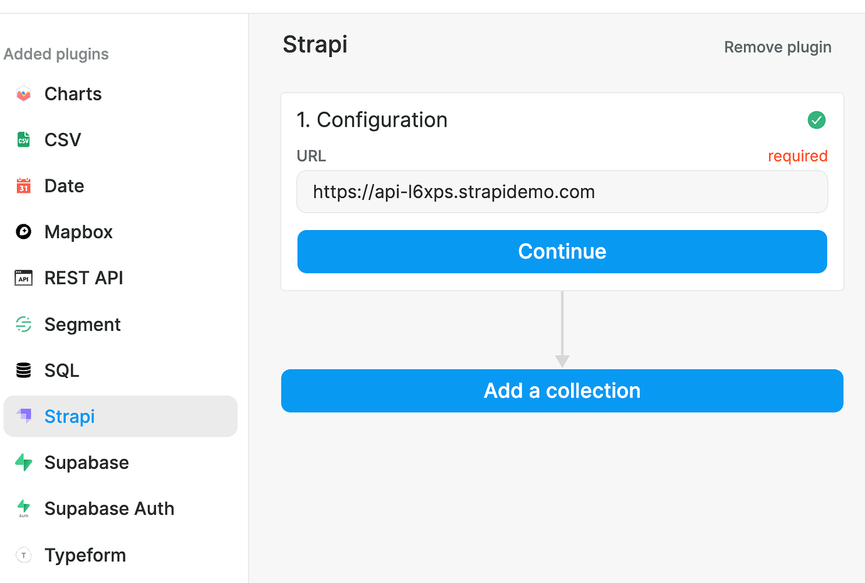Click the SQL database icon
This screenshot has width=865, height=583.
[x=24, y=370]
